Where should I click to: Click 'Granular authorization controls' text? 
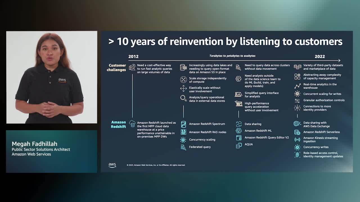pos(324,100)
